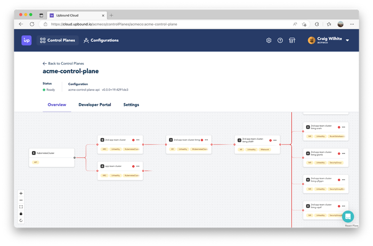373x246 pixels.
Task: Open the marketplace store icon
Action: [x=292, y=40]
